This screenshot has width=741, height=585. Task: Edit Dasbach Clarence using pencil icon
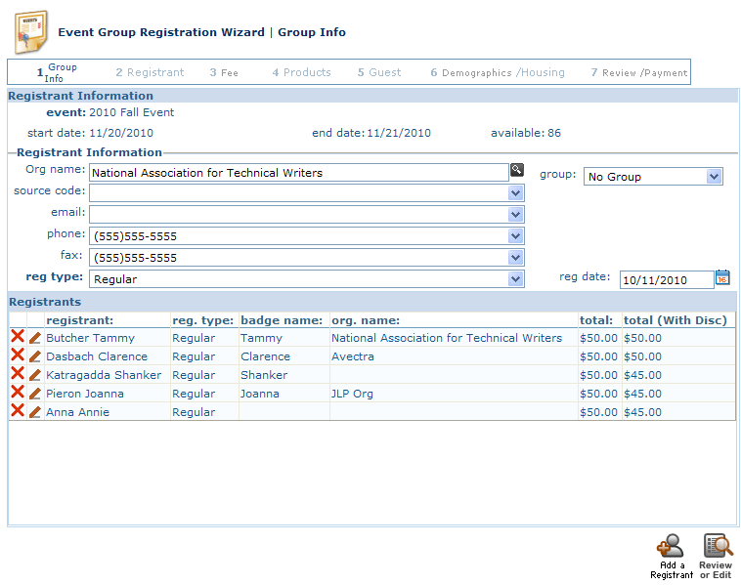35,356
